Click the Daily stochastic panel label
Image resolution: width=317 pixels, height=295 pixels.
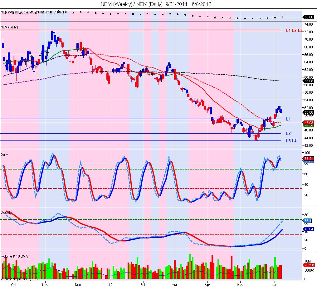[x=4, y=155]
